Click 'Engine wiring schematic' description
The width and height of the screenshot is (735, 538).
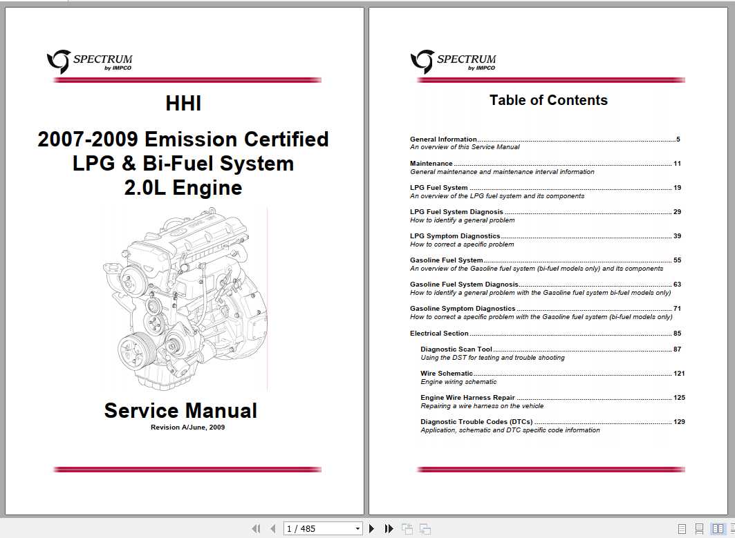pos(458,382)
